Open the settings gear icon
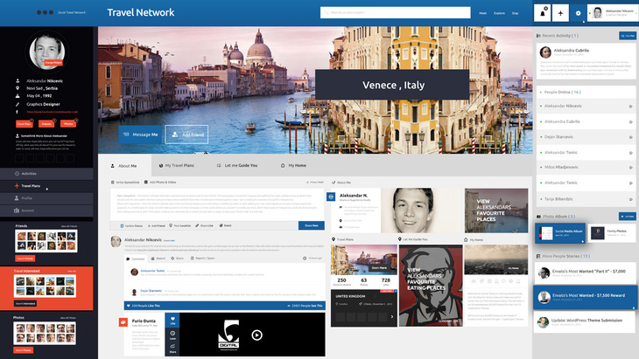This screenshot has width=639, height=359. tap(578, 13)
